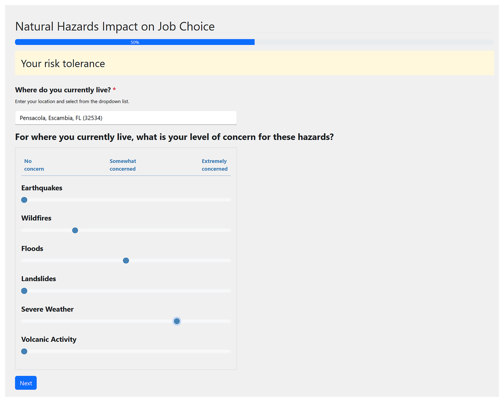
Task: Click the 'Where do you currently live?' question
Action: pos(63,90)
